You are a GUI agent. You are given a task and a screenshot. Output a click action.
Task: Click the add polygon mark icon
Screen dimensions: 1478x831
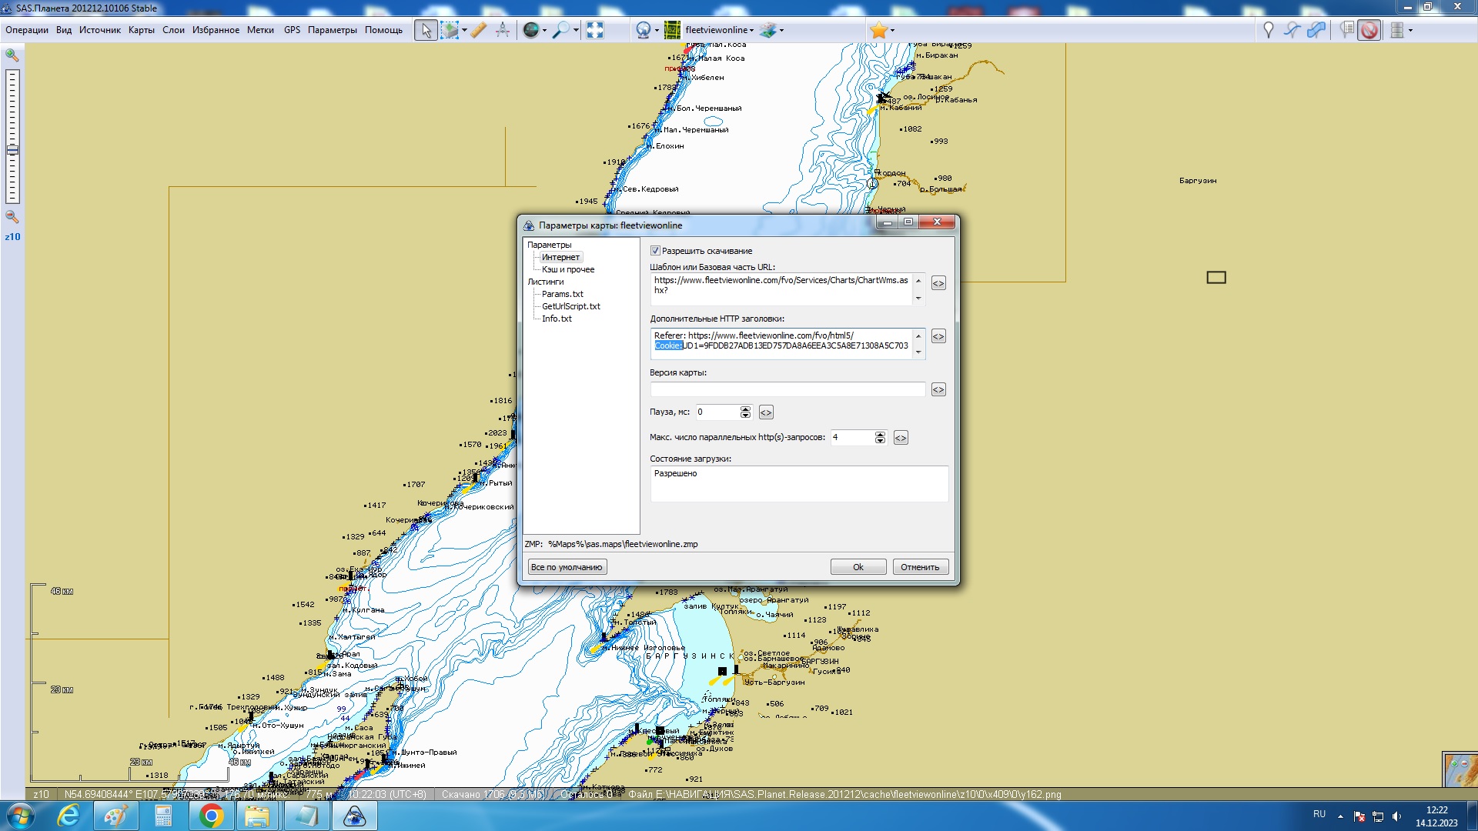point(1316,30)
